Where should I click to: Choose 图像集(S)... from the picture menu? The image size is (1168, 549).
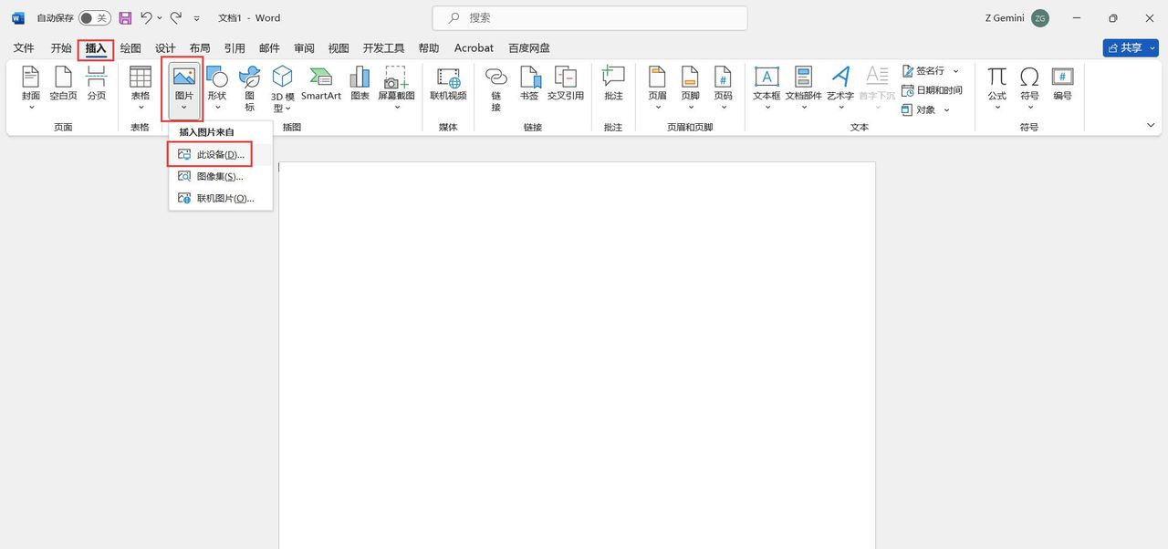(x=220, y=176)
